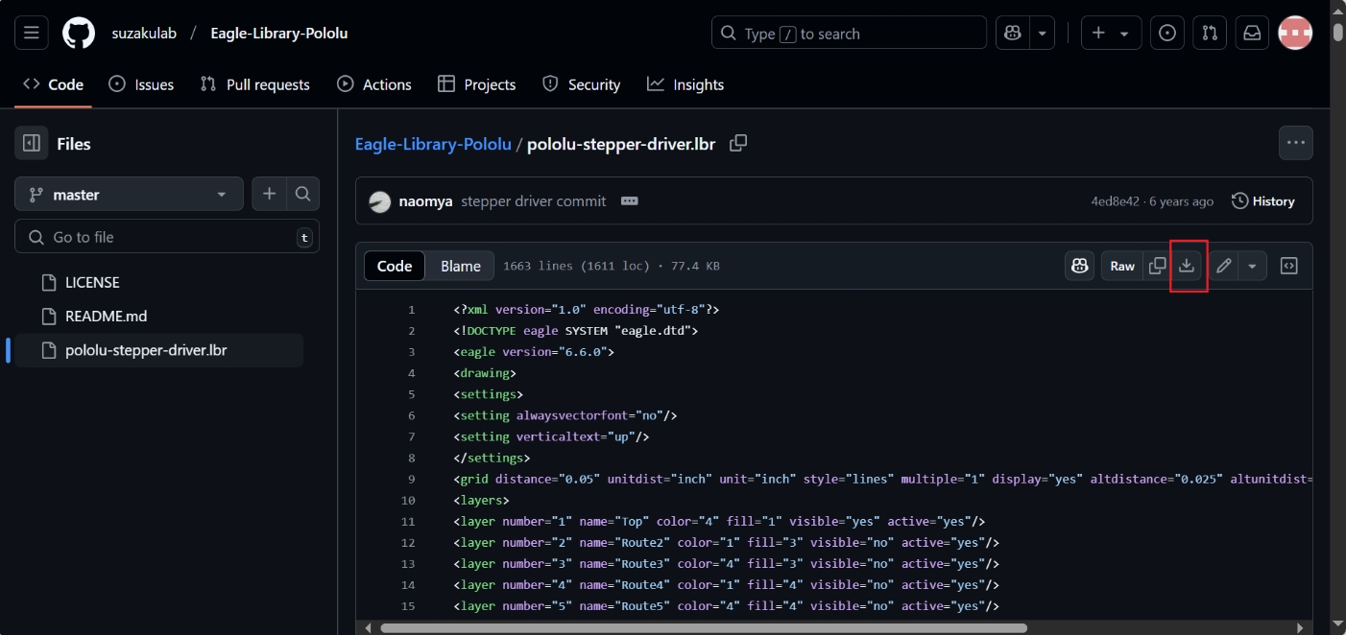Copy the file path
The height and width of the screenshot is (635, 1346).
tap(738, 143)
